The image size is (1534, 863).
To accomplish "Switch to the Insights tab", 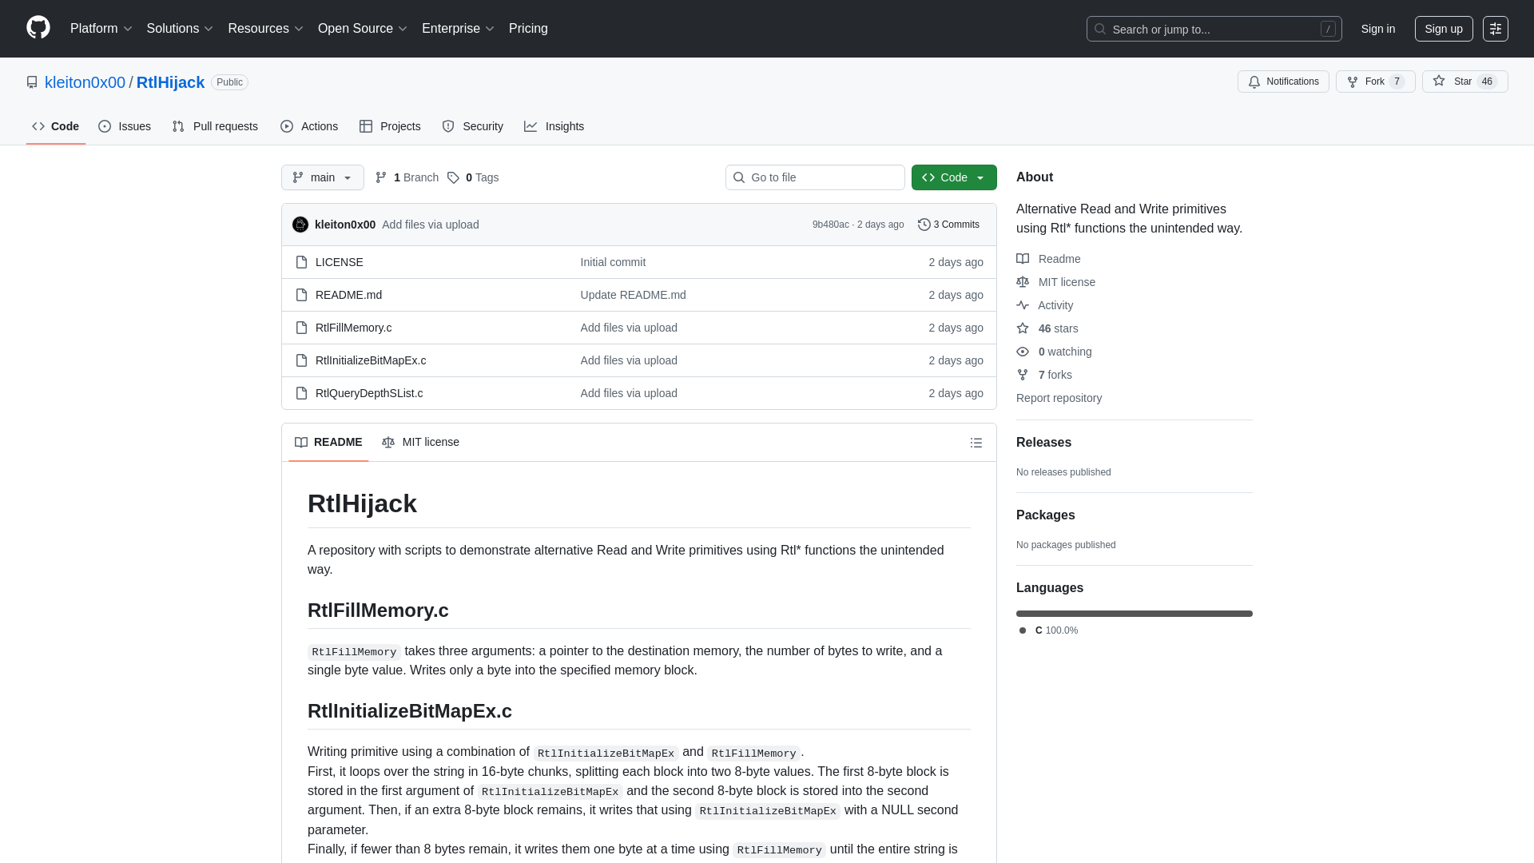I will coord(554,126).
